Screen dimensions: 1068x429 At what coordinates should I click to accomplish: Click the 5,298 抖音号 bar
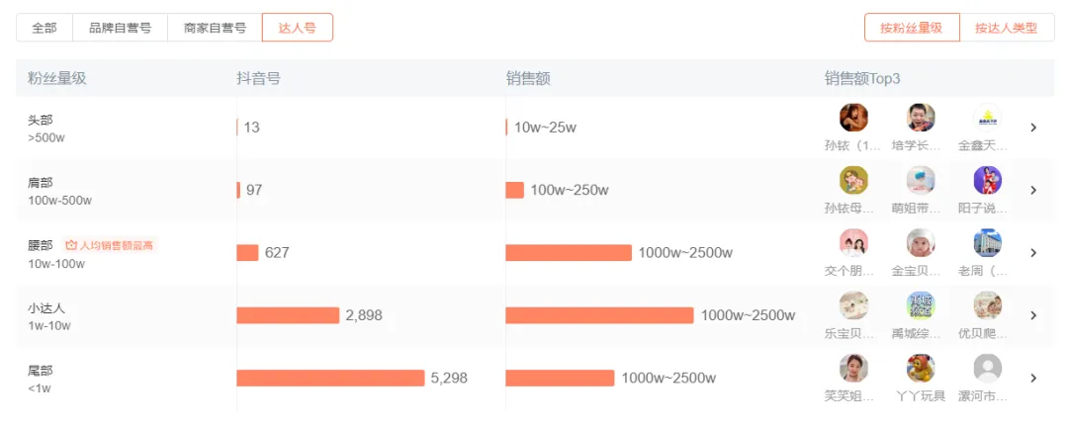(x=330, y=379)
